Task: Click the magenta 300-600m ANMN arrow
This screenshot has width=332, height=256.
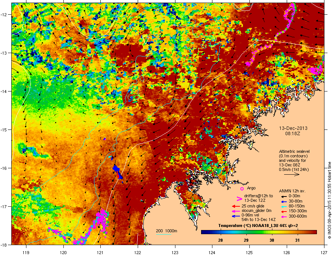Action: 284,216
